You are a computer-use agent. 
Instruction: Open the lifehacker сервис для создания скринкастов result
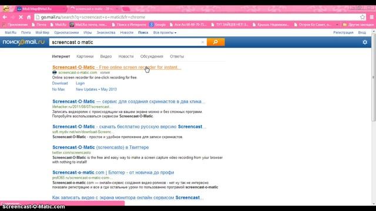129,101
